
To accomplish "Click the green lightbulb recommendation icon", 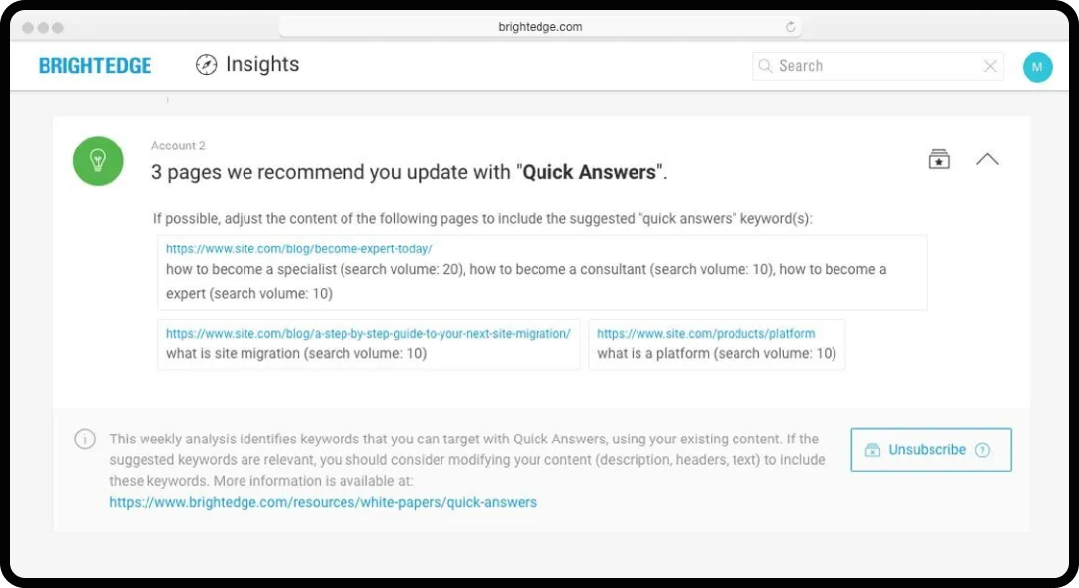I will coord(98,160).
